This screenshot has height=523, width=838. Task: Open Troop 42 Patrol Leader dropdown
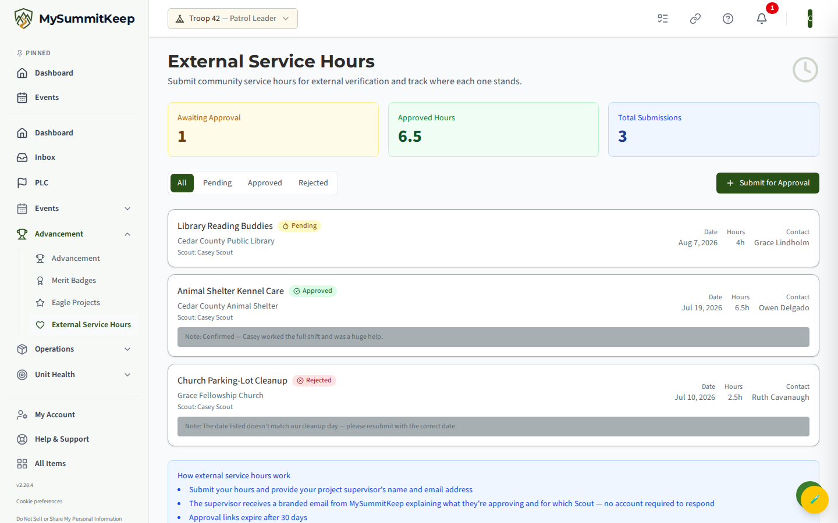click(233, 19)
